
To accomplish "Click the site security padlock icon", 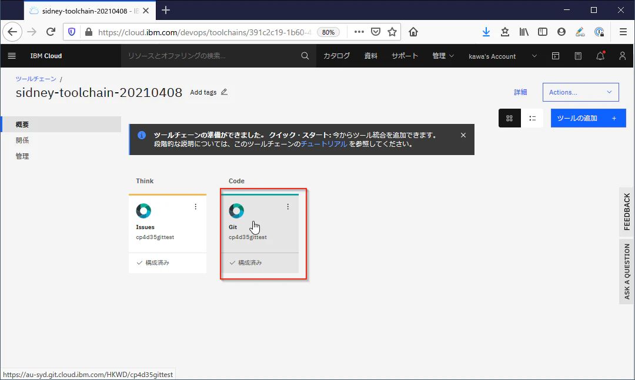I will click(89, 32).
